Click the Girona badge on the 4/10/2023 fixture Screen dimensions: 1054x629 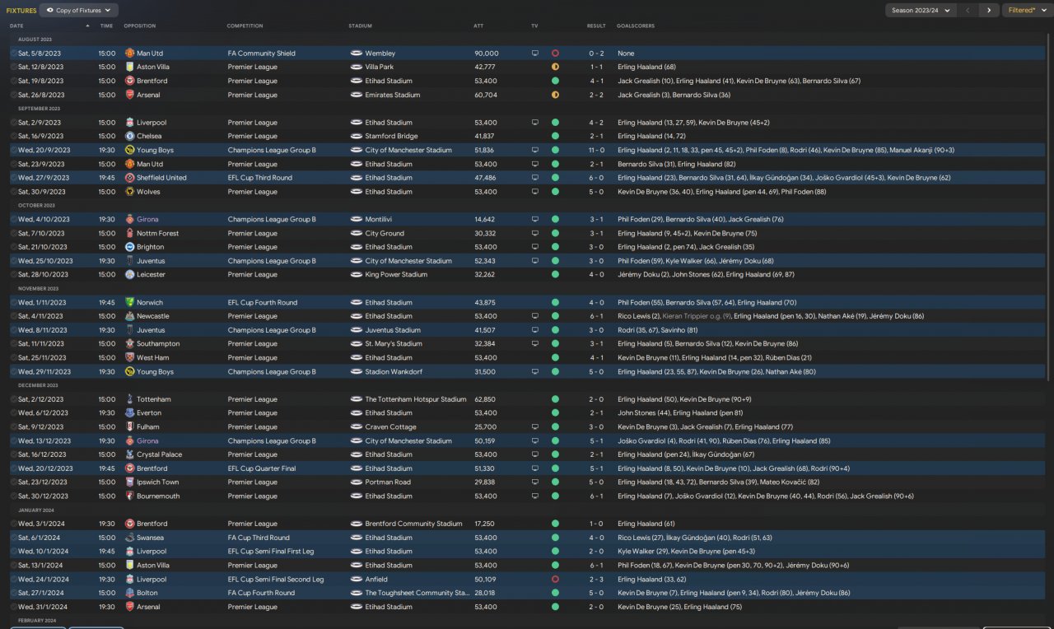[129, 220]
